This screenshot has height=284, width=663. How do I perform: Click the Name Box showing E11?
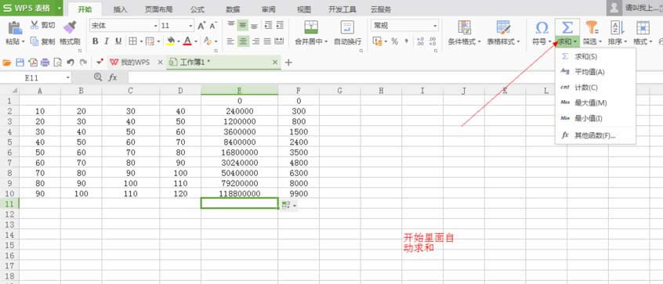35,77
